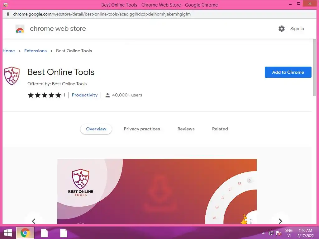Click the 'Best Online Tools' heading
Viewport: 319px width, 239px height.
(61, 72)
